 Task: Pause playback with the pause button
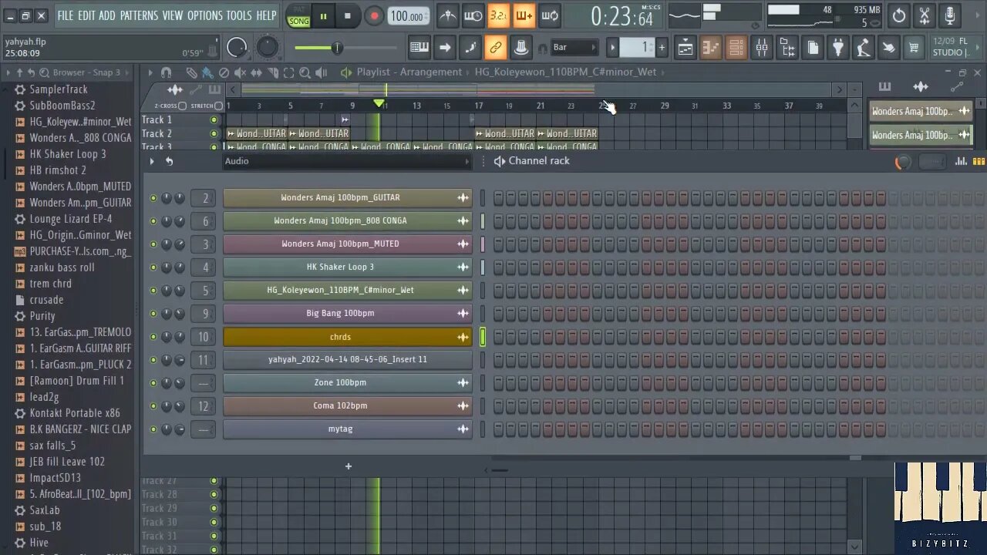323,15
